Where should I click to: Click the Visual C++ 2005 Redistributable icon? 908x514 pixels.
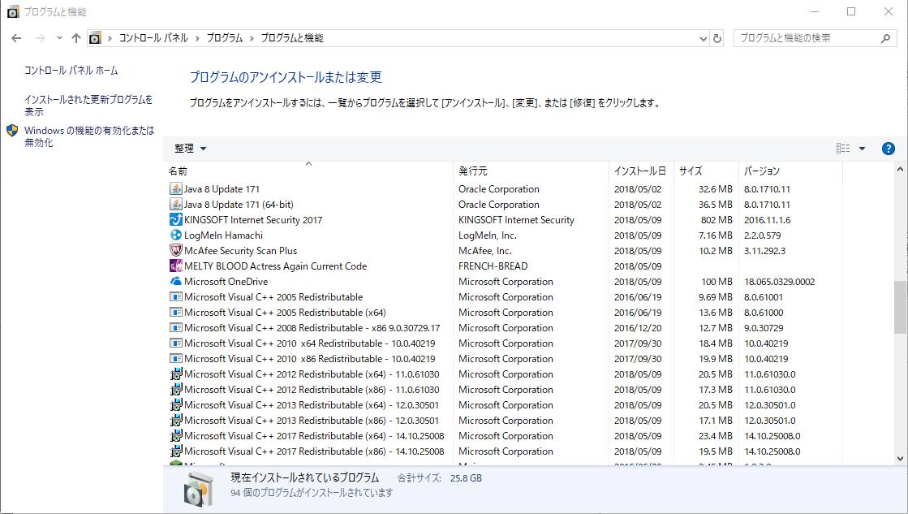tap(175, 296)
